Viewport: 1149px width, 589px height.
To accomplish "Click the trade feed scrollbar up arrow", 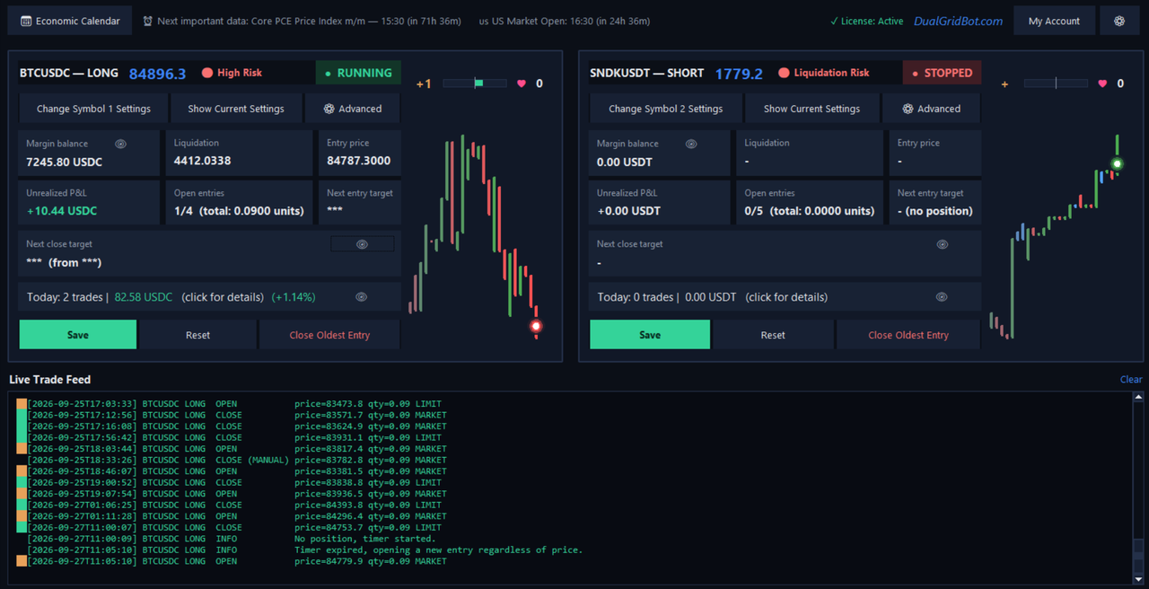I will pyautogui.click(x=1138, y=398).
